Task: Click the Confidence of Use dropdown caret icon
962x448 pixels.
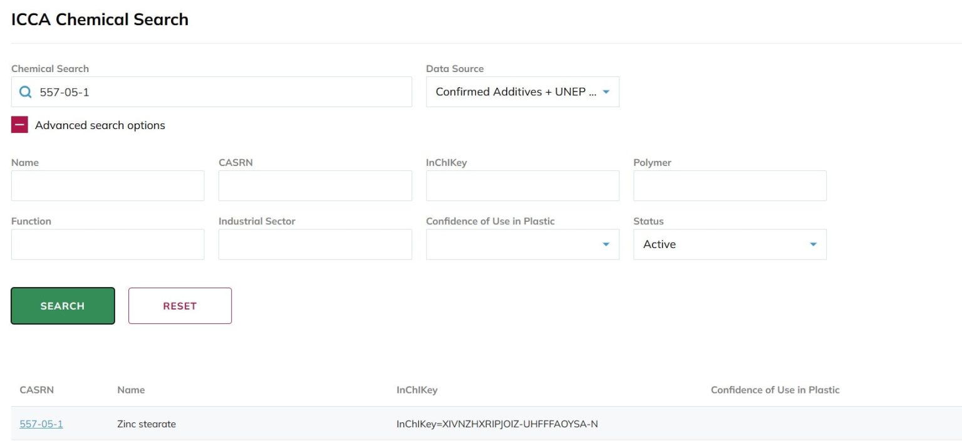Action: pyautogui.click(x=606, y=244)
